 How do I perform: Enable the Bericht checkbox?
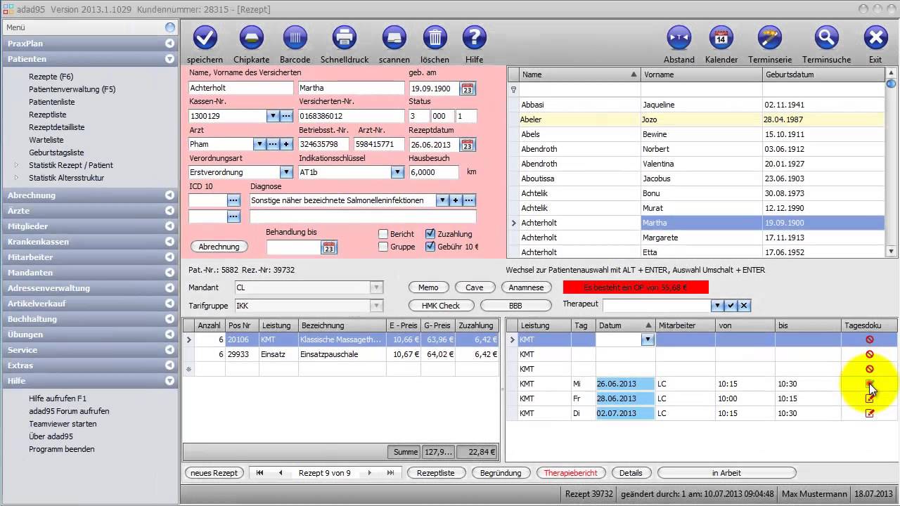383,234
